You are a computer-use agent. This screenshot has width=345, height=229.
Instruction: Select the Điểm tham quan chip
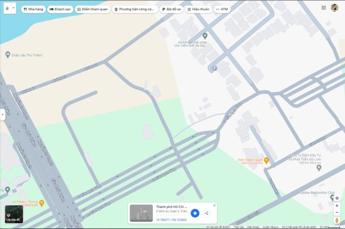point(93,9)
